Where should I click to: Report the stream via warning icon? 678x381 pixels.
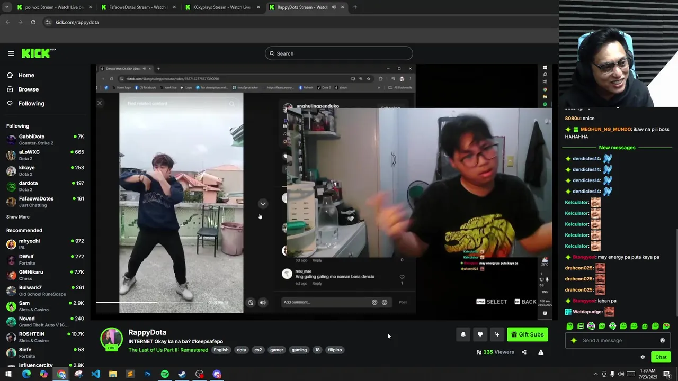click(541, 352)
